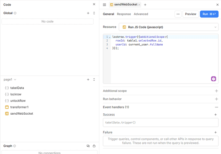Add new page1 code with plus icon
221x154 pixels.
[x=88, y=79]
